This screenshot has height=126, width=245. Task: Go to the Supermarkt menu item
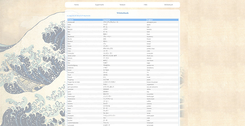click(x=99, y=5)
